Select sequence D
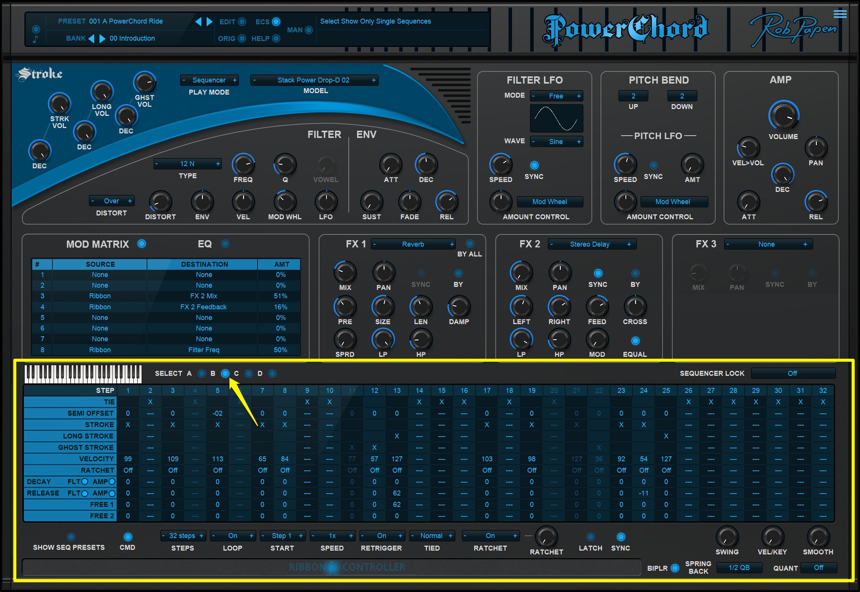860x592 pixels. tap(272, 374)
